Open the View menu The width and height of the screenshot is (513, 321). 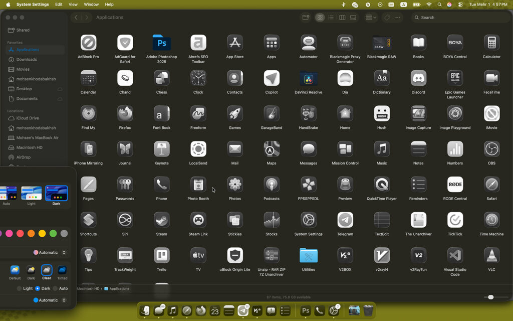tap(73, 5)
